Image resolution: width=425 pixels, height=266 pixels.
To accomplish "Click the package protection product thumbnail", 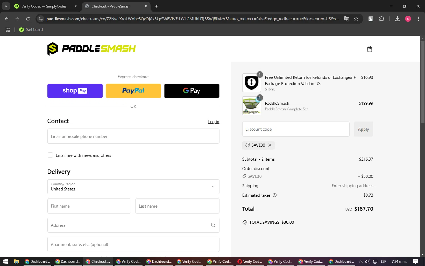I will (x=251, y=83).
